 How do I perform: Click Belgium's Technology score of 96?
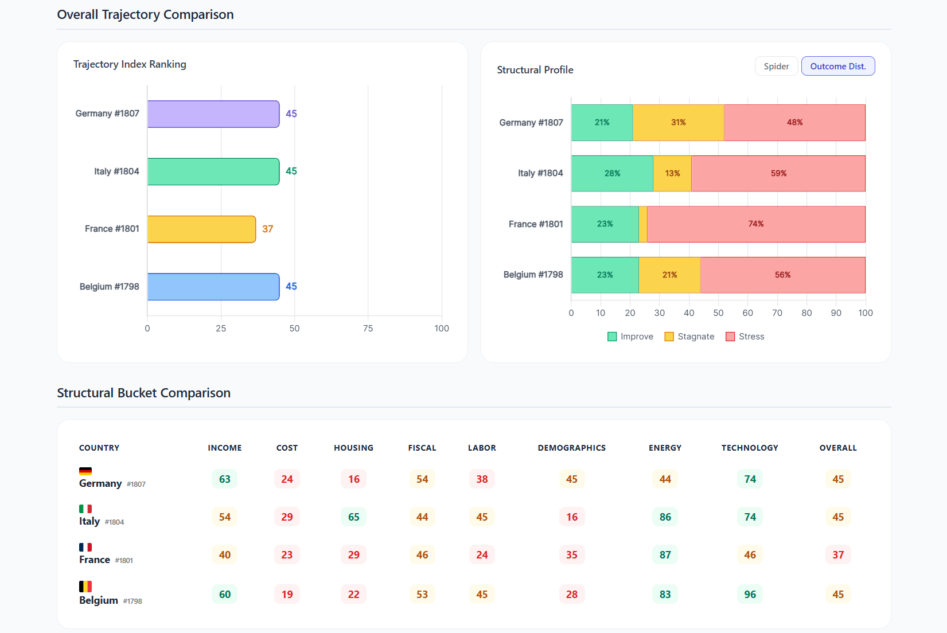(x=750, y=595)
